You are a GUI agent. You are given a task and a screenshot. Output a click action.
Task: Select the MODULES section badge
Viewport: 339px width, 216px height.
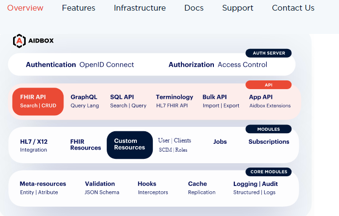(268, 129)
